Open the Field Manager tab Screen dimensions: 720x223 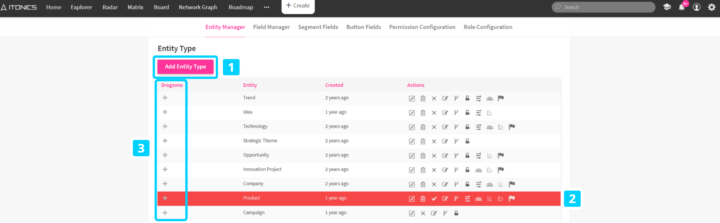click(x=271, y=27)
